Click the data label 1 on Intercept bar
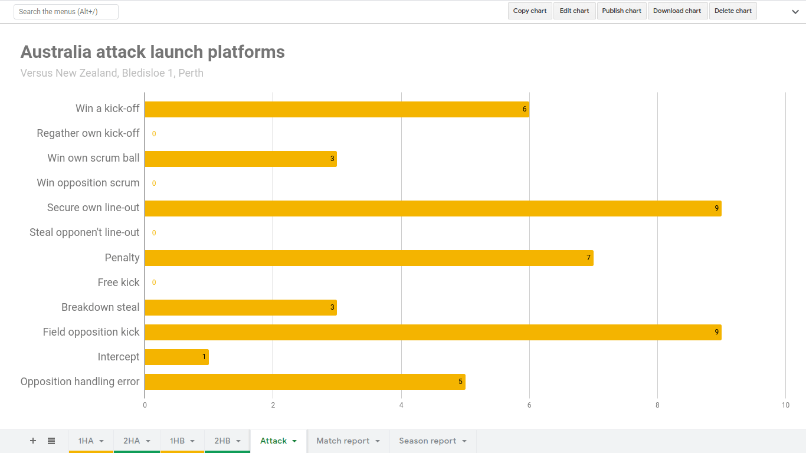806x453 pixels. [x=204, y=357]
